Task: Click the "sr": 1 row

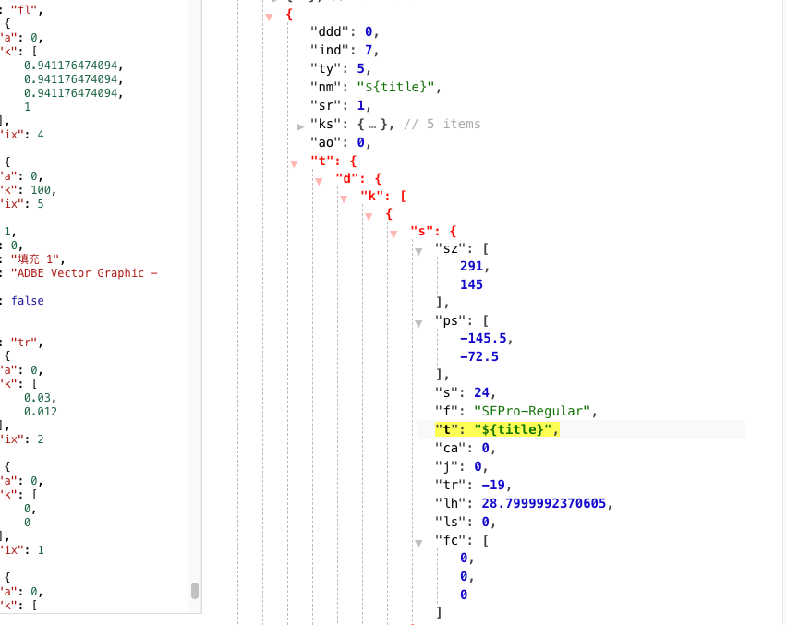Action: (x=341, y=105)
